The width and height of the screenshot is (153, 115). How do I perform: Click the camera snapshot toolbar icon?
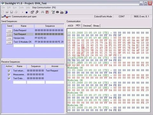57,12
